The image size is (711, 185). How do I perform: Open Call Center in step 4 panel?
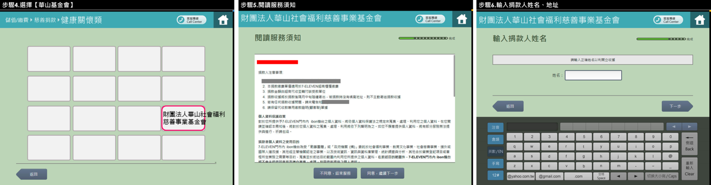click(x=192, y=20)
